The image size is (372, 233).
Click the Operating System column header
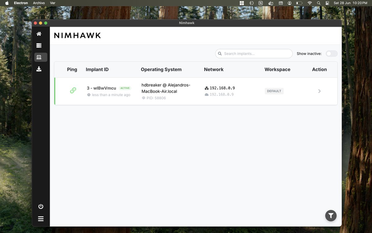click(x=161, y=70)
